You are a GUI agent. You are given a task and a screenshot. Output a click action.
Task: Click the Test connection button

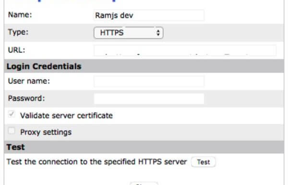(x=203, y=162)
